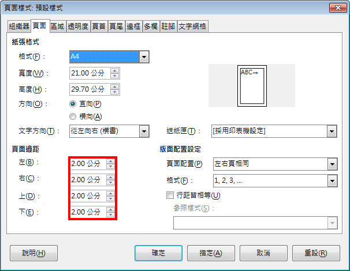Decrease page width with down spinner arrow

tap(114, 76)
